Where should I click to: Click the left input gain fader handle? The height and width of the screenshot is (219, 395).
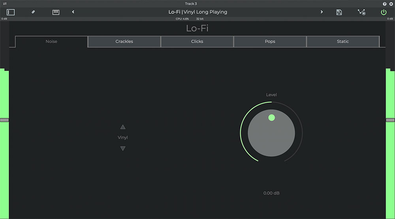pos(4,120)
